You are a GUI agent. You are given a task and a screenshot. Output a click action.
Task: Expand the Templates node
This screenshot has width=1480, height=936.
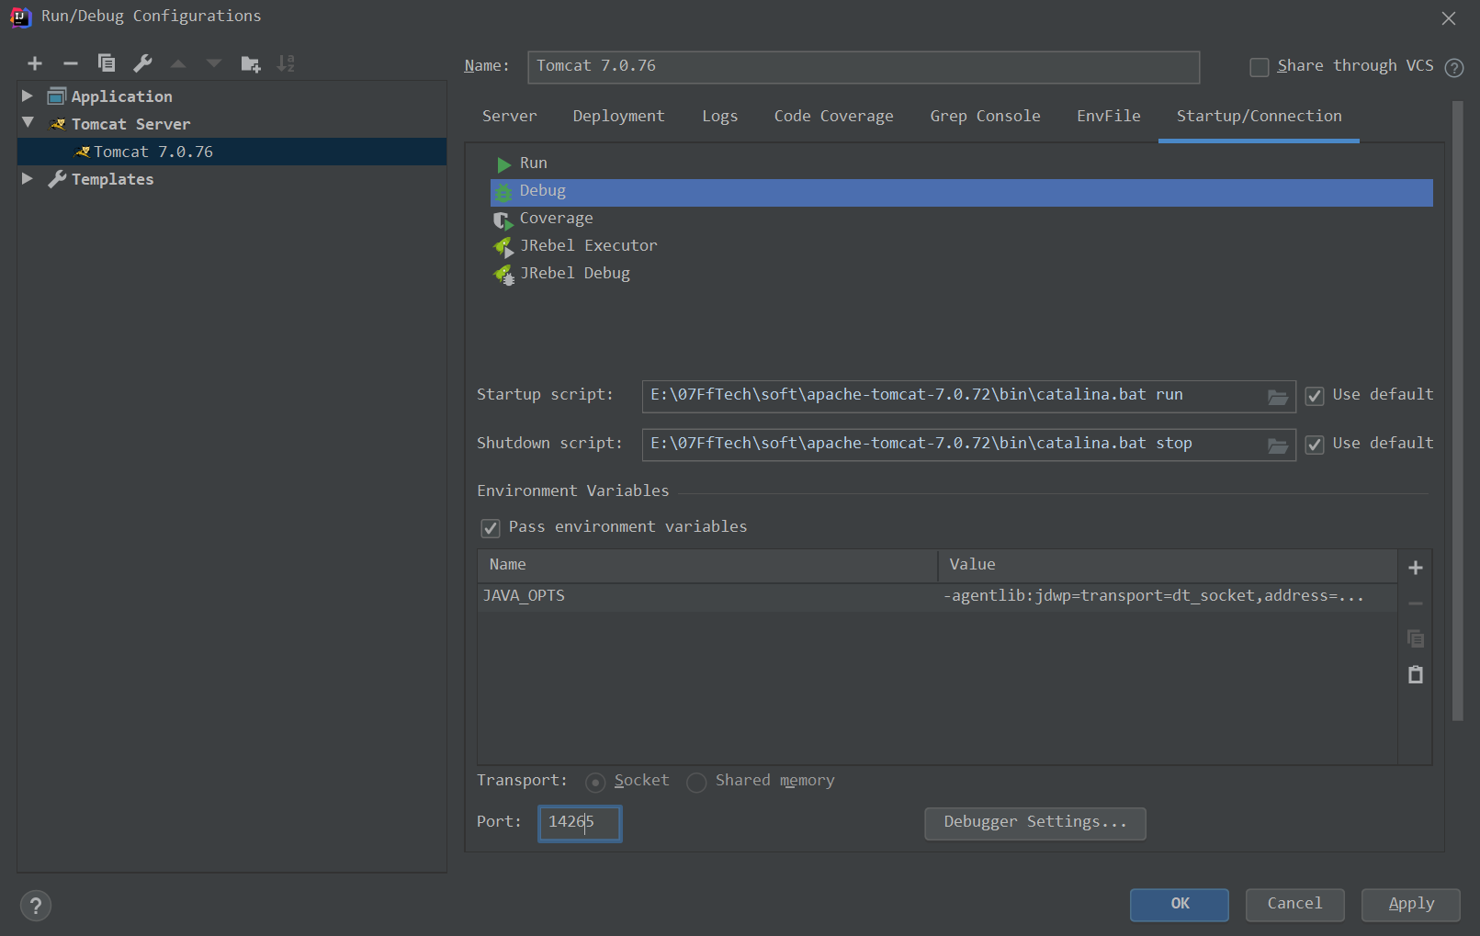click(x=28, y=178)
